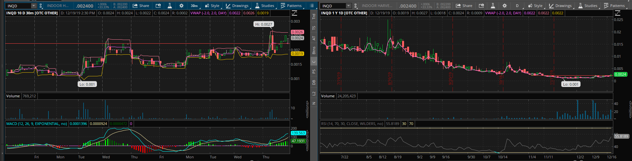Open the 30m timeframe dropdown
The width and height of the screenshot is (632, 161).
pos(194,6)
